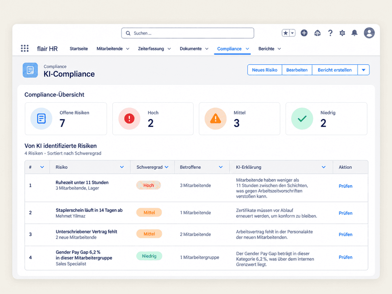Click the KI-Compliance page document icon

pyautogui.click(x=30, y=70)
